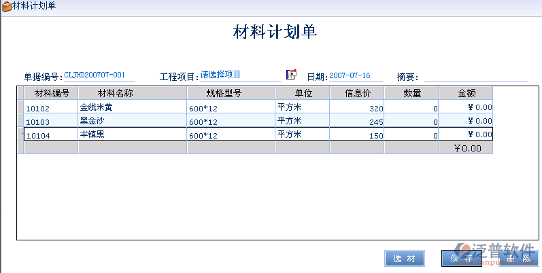
Task: Click the 金额 column header
Action: pos(466,93)
